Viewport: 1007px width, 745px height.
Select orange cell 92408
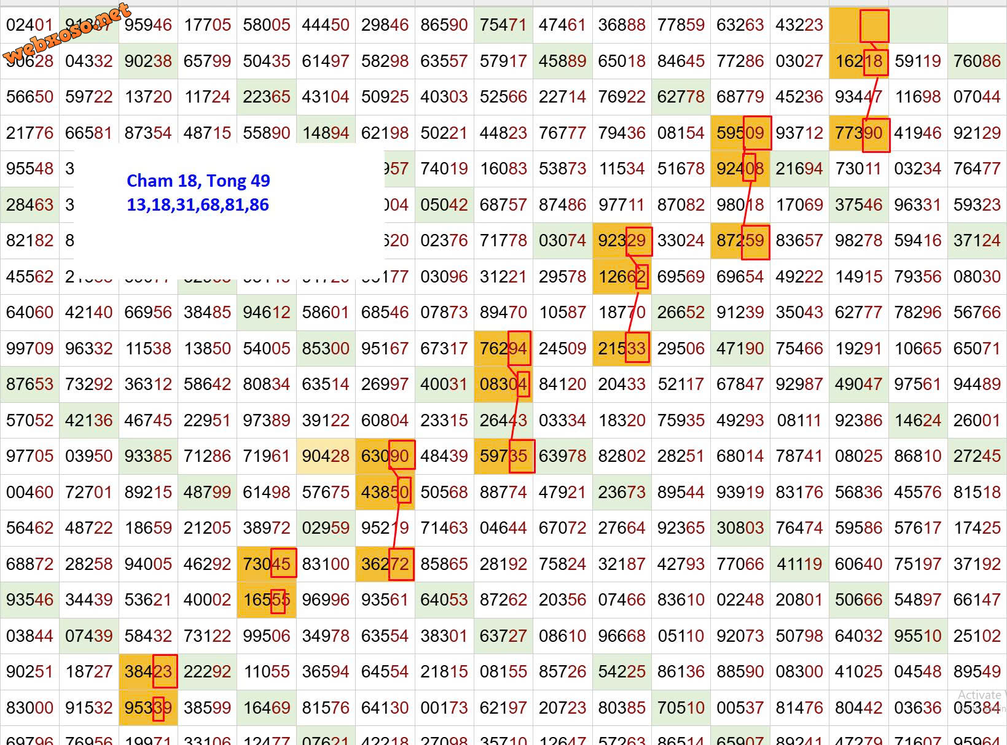pyautogui.click(x=740, y=169)
